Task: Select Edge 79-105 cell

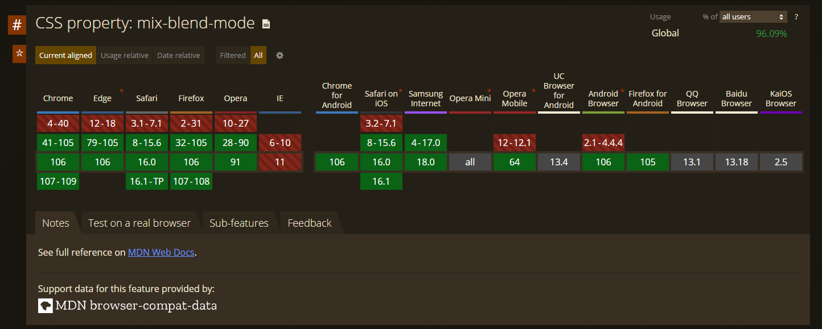Action: [x=102, y=143]
